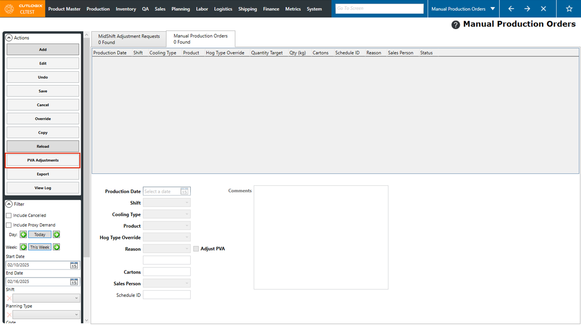Screen dimensions: 581x325
Task: Click the PVA Adjustments button
Action: (43, 160)
